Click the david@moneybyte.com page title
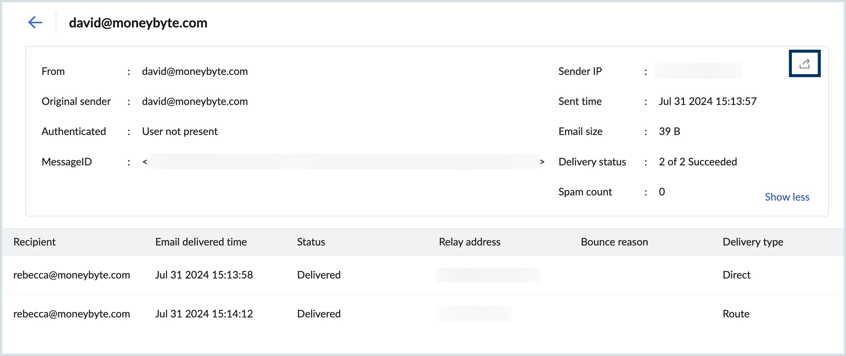The height and width of the screenshot is (356, 846). (x=138, y=23)
